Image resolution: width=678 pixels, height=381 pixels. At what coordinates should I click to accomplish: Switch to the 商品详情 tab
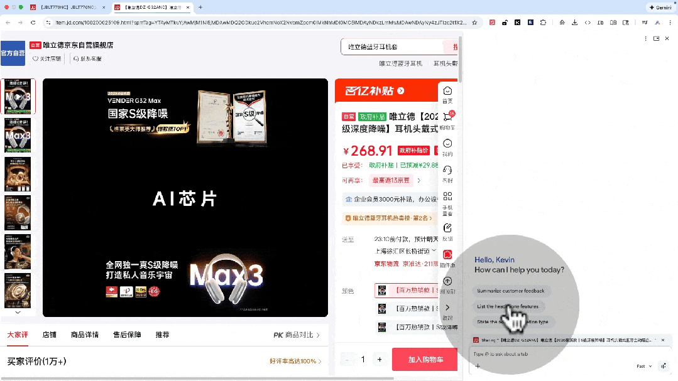pyautogui.click(x=83, y=335)
